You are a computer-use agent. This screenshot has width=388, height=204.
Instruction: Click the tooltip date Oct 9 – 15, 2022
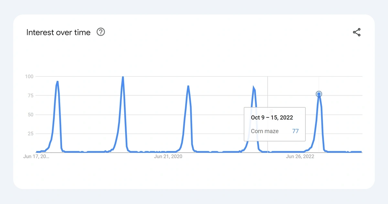272,117
